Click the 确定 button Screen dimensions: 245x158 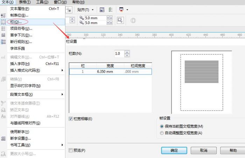click(174, 150)
